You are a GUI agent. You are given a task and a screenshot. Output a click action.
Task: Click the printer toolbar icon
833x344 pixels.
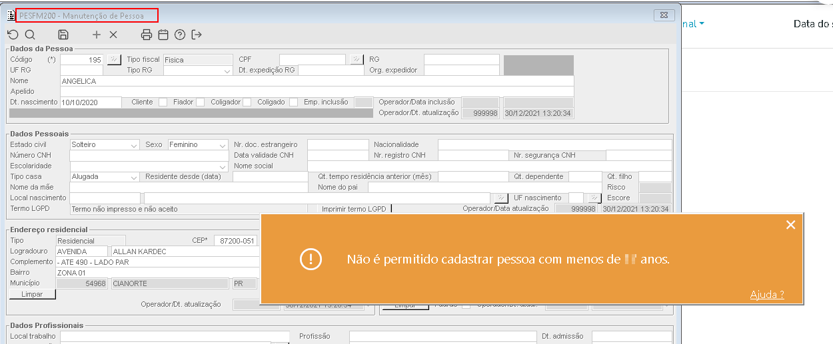coord(147,35)
